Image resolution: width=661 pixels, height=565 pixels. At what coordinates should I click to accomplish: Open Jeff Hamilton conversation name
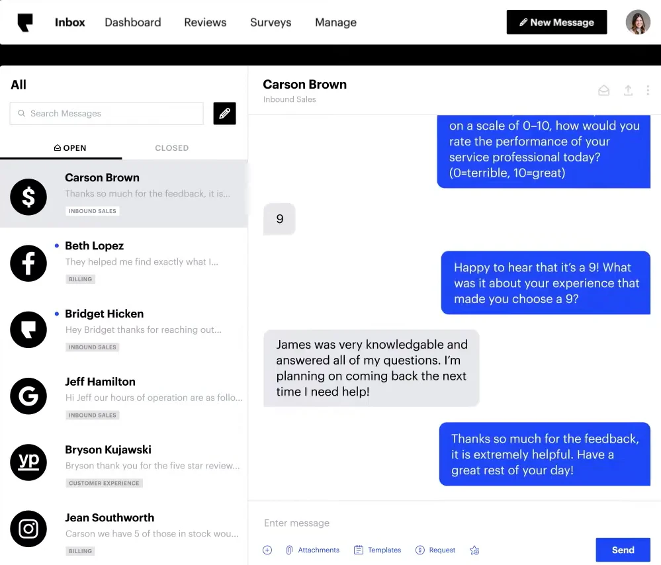pyautogui.click(x=100, y=382)
